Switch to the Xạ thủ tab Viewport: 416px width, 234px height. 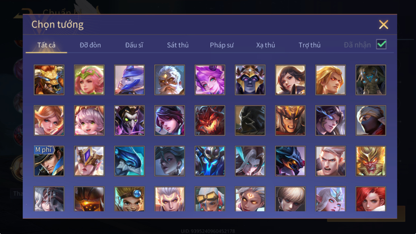[x=265, y=45]
